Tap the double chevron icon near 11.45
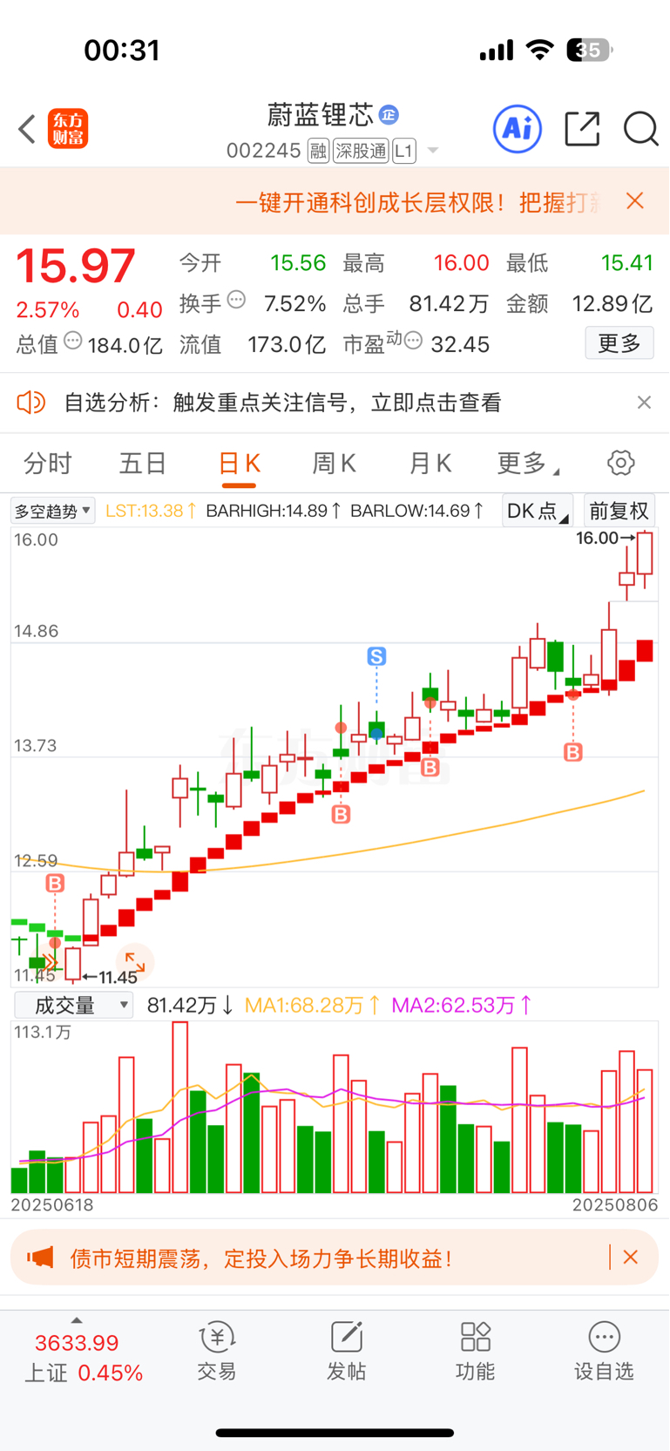 tap(50, 964)
